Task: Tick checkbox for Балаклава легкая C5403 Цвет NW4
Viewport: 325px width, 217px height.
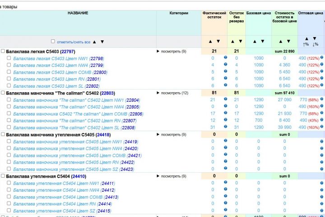Action: pos(9,65)
